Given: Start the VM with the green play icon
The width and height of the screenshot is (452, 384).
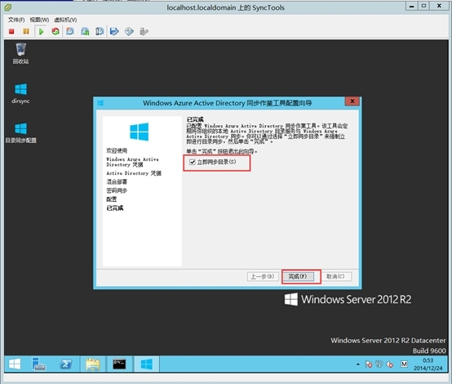Looking at the screenshot, I should click(x=41, y=31).
